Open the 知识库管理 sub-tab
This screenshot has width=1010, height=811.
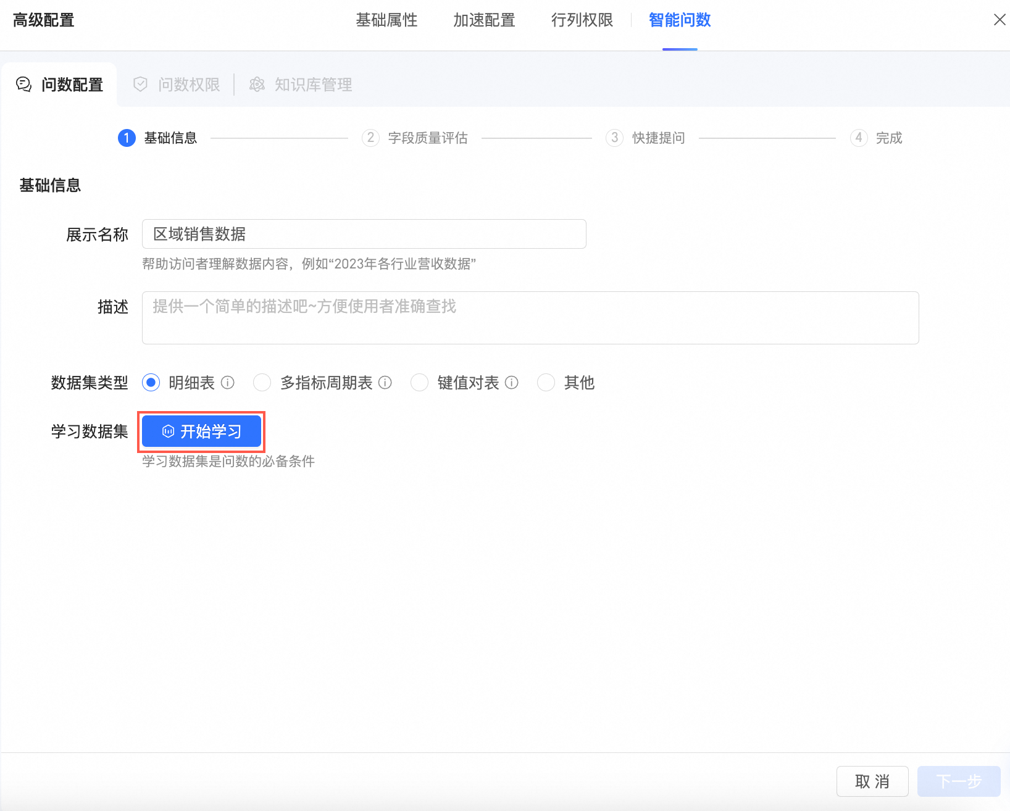[301, 85]
